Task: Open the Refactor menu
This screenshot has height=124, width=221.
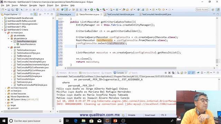Action: (x=23, y=6)
